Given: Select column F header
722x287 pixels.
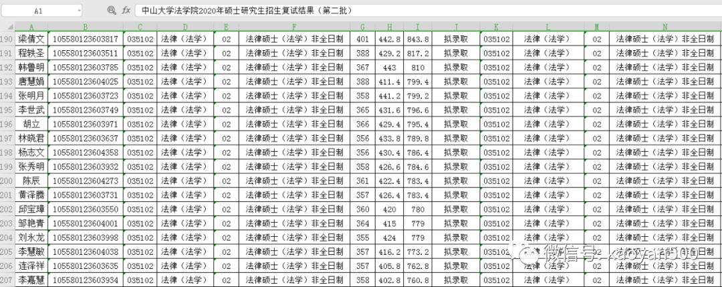Looking at the screenshot, I should coord(295,27).
